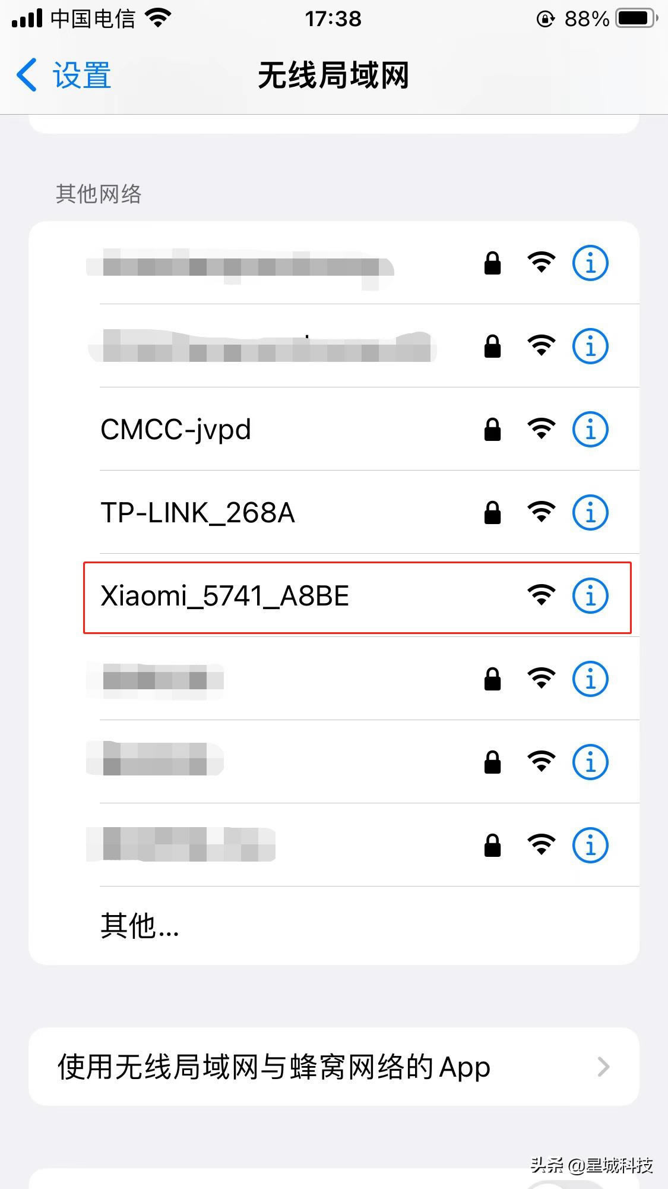Select the first blurred network entry
Viewport: 668px width, 1189px height.
334,263
